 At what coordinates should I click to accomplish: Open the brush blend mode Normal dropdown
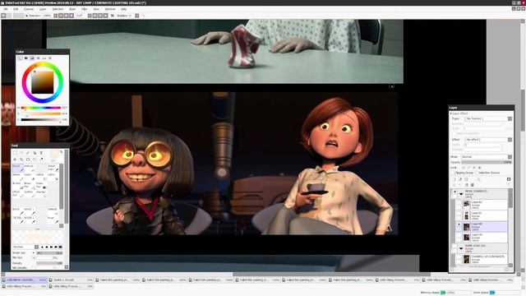click(x=25, y=247)
